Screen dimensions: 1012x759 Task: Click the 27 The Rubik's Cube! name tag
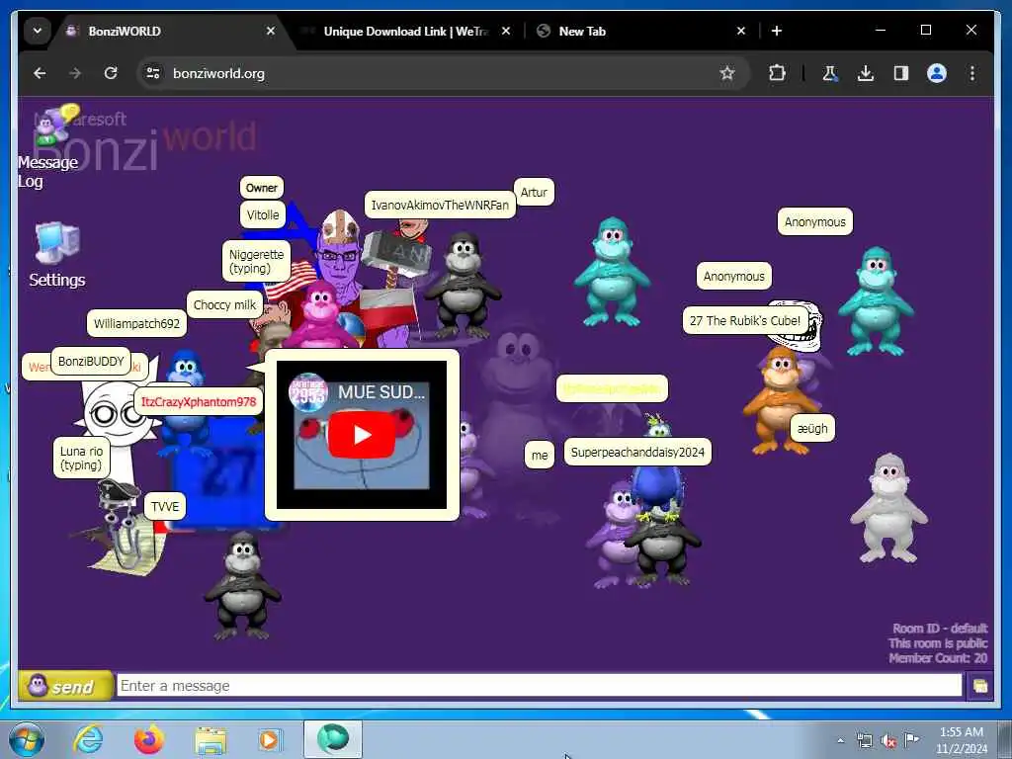(745, 321)
